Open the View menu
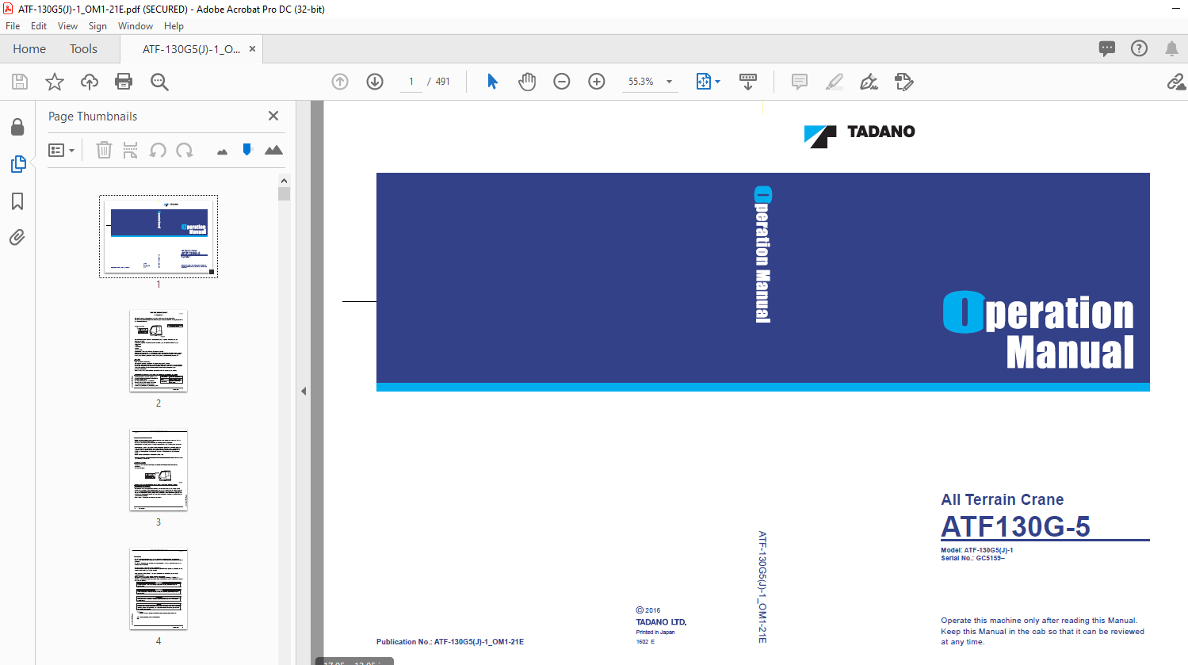The height and width of the screenshot is (665, 1188). click(68, 26)
